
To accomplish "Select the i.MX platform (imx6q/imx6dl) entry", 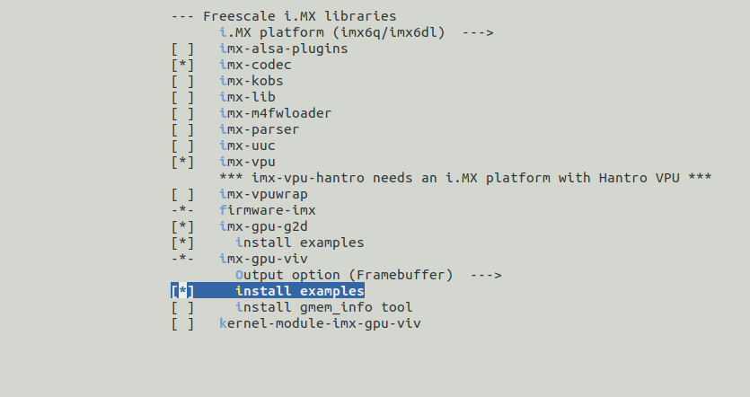I will tap(336, 32).
